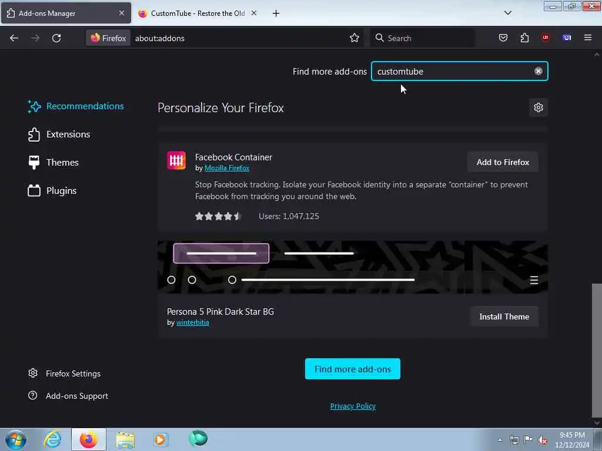Click the scrollbar up arrow

click(597, 55)
